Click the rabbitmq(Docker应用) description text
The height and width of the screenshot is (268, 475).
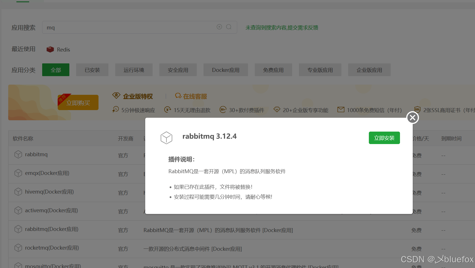point(218,230)
